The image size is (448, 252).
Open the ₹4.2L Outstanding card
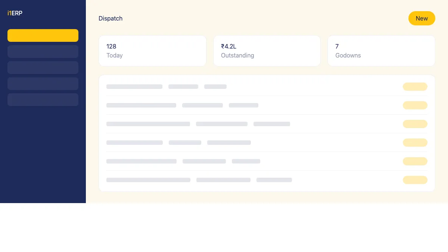(267, 51)
